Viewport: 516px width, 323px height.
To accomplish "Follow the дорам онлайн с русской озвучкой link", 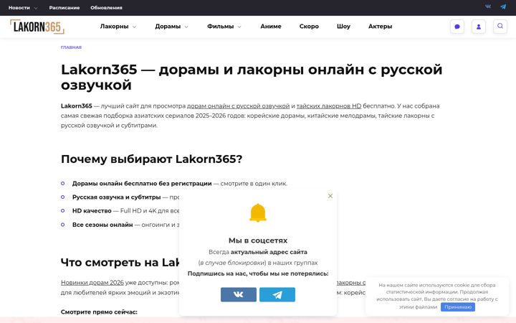I will click(238, 106).
